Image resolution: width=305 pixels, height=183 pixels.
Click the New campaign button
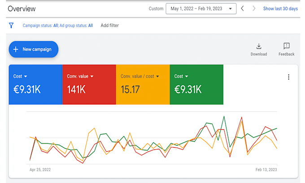click(34, 49)
